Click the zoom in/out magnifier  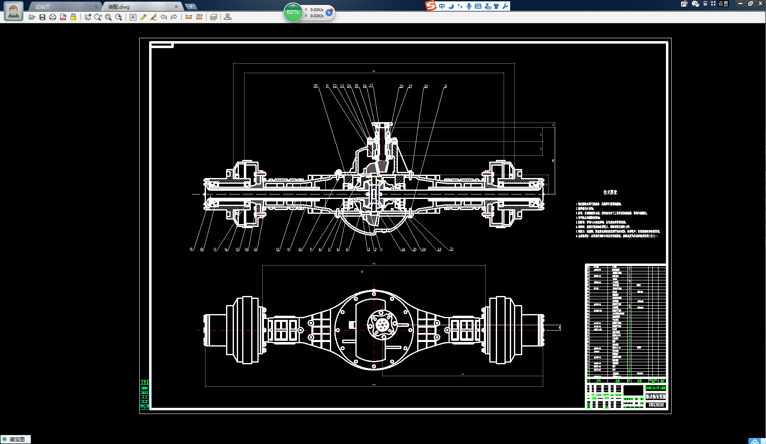[x=98, y=17]
